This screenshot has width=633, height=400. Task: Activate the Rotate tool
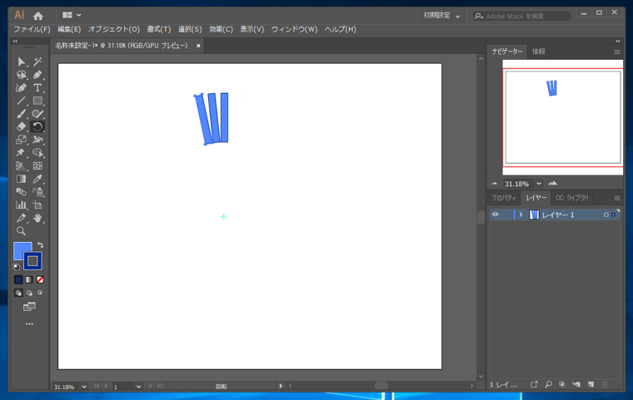pos(37,126)
